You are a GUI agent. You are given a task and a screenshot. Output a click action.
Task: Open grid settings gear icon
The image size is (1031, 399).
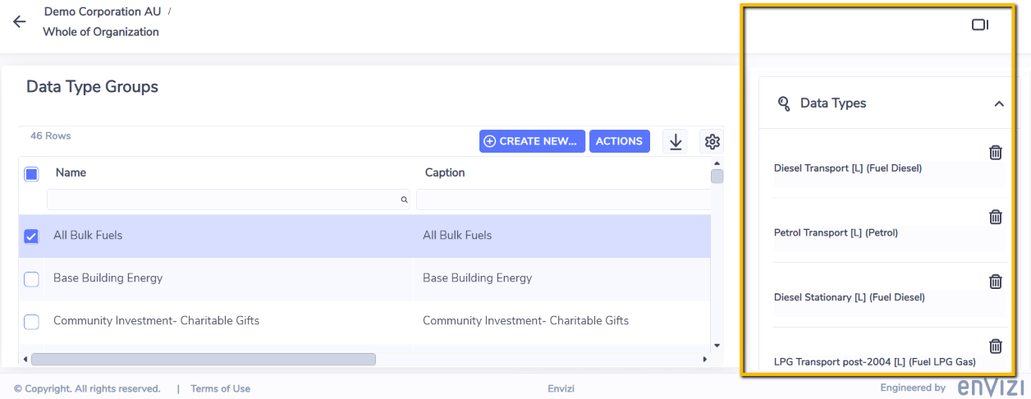click(713, 141)
